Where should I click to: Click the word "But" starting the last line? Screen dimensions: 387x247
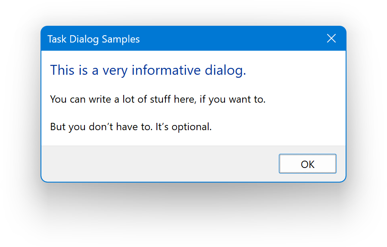(x=58, y=127)
